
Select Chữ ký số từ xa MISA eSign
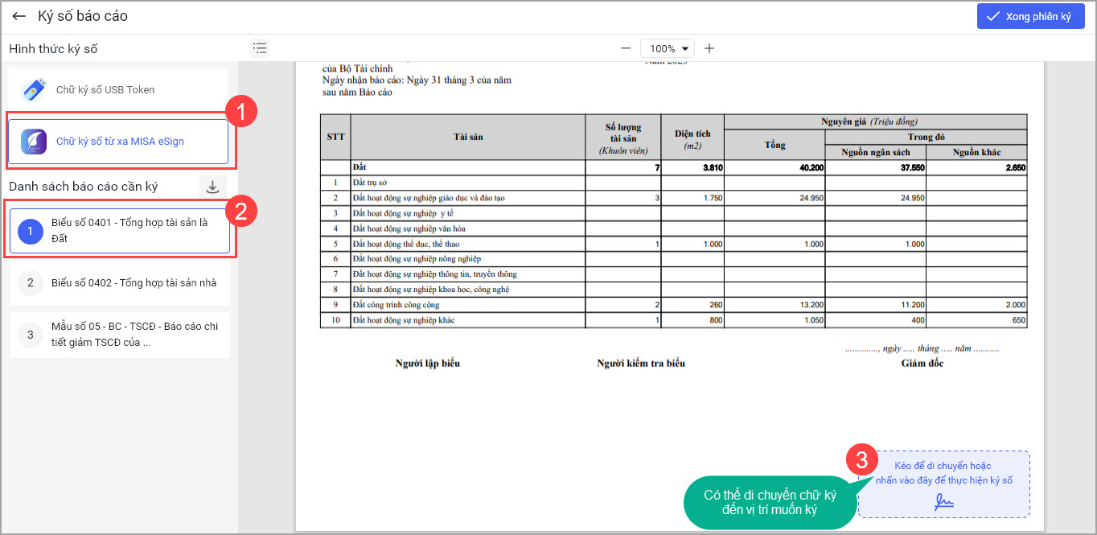pos(118,142)
